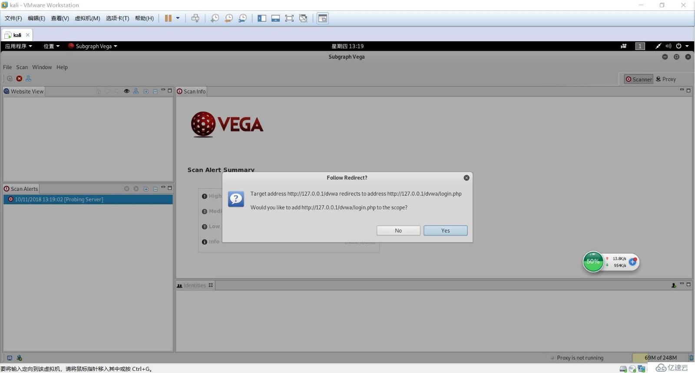Open Vega's Window menu

(42, 67)
